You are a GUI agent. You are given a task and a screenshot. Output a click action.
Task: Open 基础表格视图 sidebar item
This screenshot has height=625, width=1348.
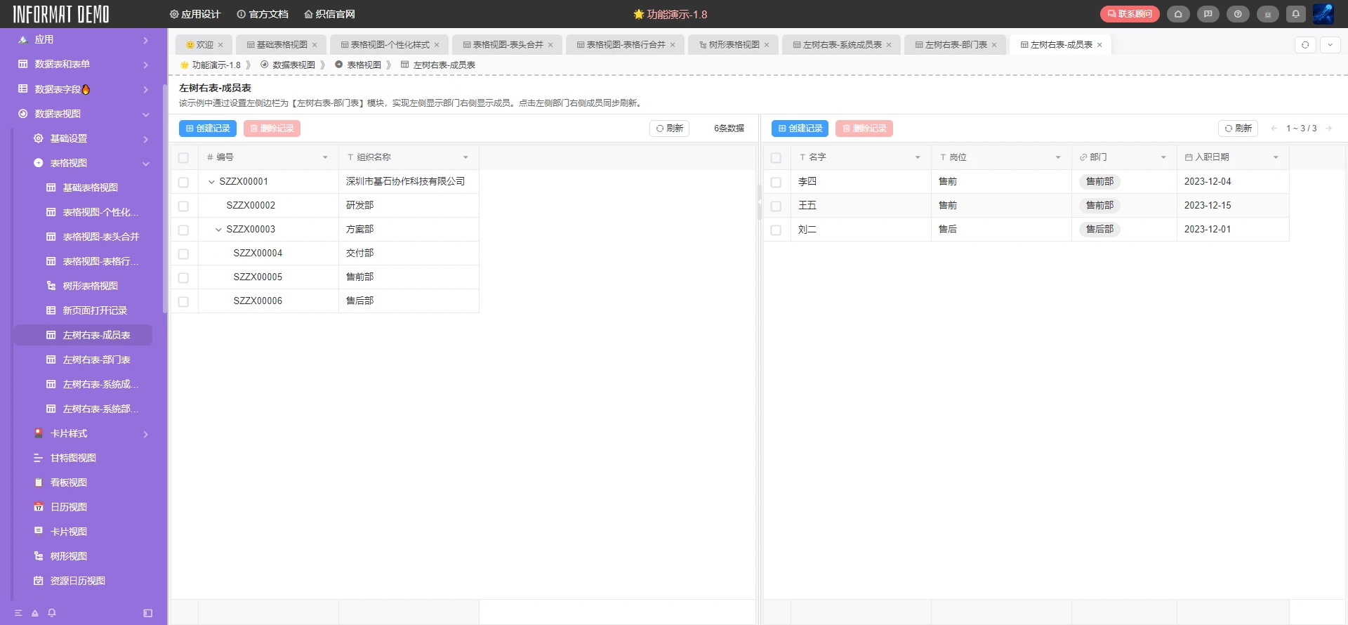tap(90, 187)
